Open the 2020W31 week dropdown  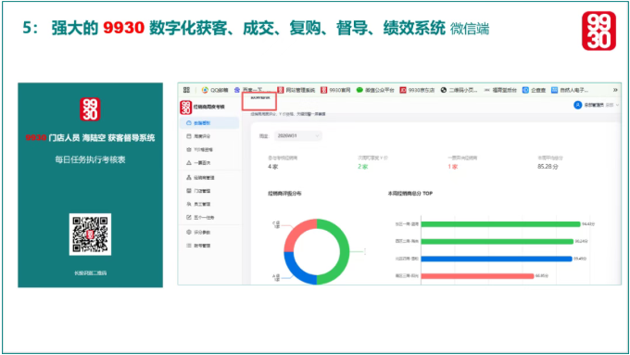(297, 136)
